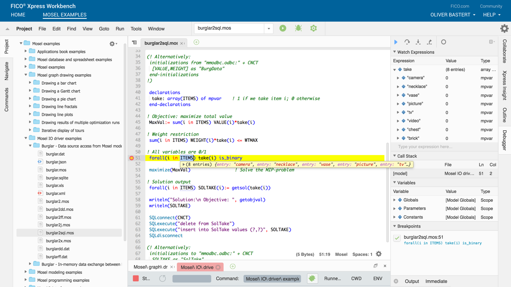Toggle the breakpoint marker on line 51

point(131,158)
